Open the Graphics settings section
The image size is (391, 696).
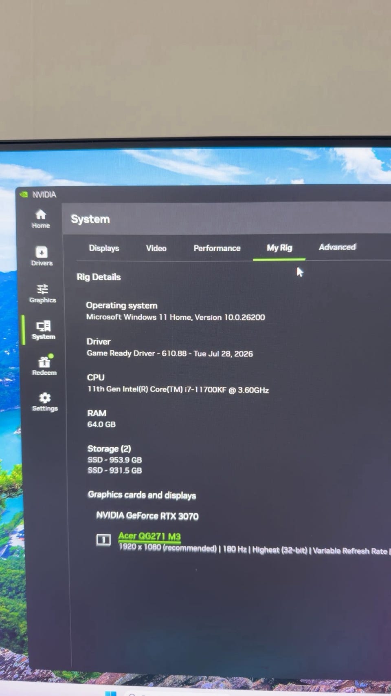click(42, 293)
